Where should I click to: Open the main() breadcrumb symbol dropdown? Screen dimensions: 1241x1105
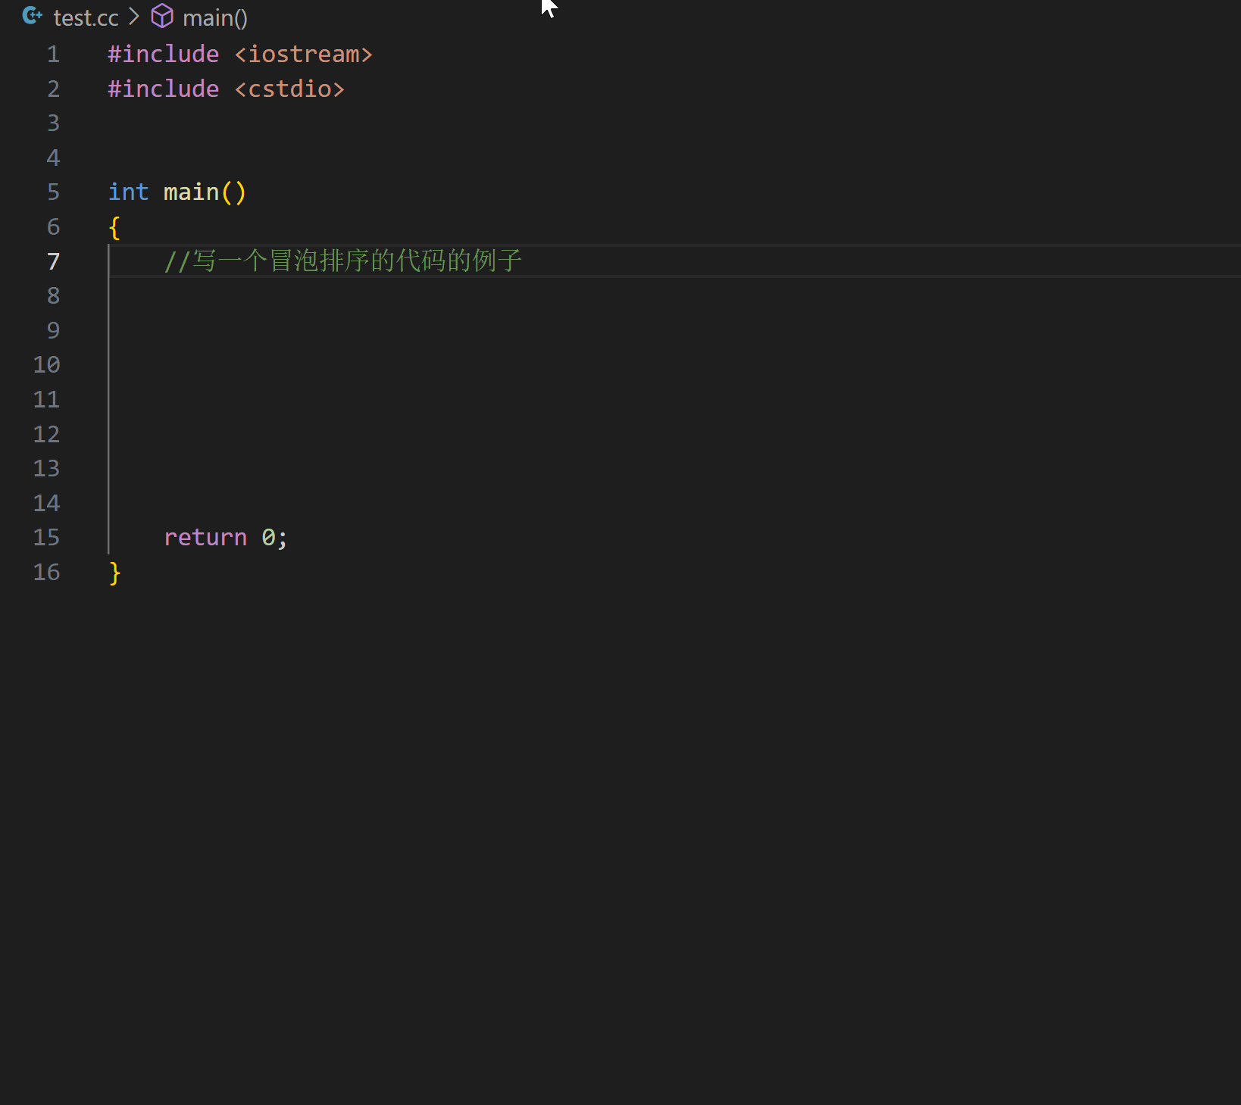[215, 17]
